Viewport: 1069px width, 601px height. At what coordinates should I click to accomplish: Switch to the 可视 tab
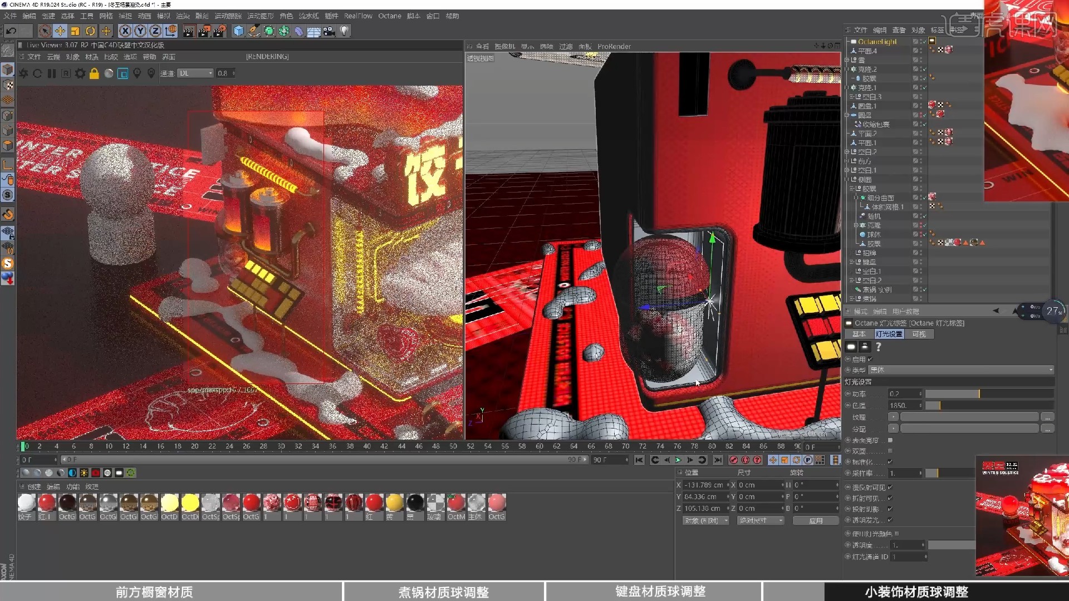919,334
